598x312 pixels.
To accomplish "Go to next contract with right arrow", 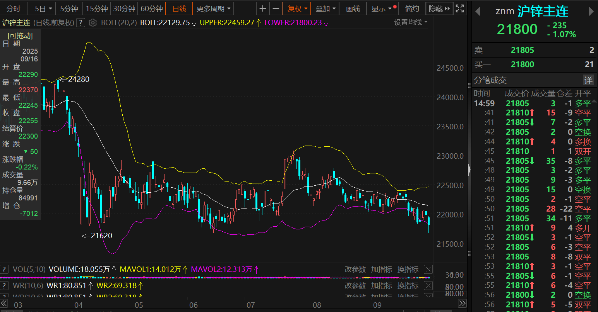I will coord(591,12).
